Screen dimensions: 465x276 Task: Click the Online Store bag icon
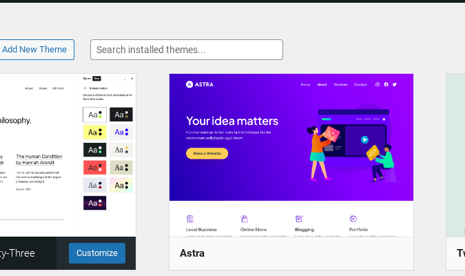(x=244, y=219)
